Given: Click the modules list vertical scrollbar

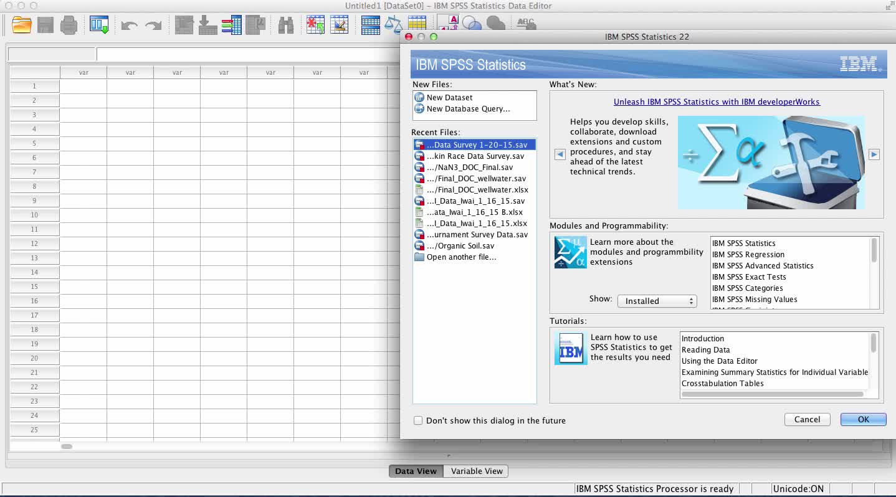Looking at the screenshot, I should [x=874, y=250].
